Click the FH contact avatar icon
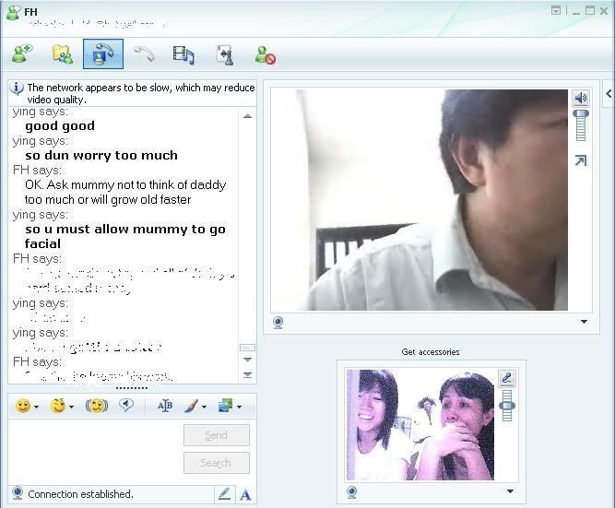 13,12
